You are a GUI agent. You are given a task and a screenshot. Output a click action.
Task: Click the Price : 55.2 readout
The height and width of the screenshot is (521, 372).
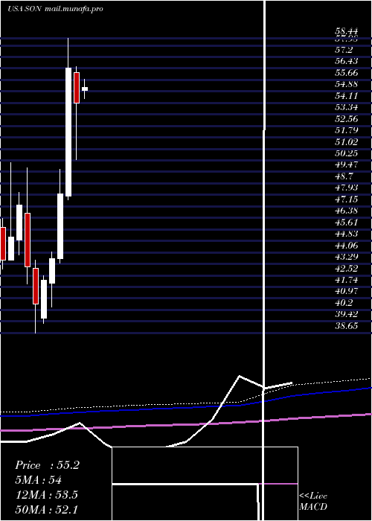click(47, 465)
